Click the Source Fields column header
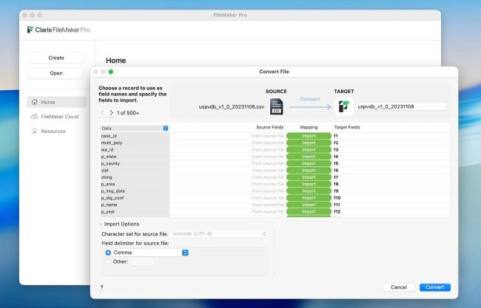 tap(269, 127)
